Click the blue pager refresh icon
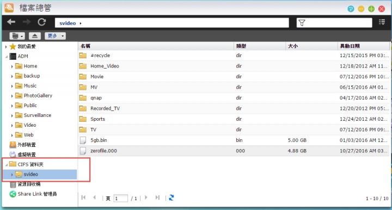Image resolution: width=392 pixels, height=210 pixels. click(x=171, y=198)
